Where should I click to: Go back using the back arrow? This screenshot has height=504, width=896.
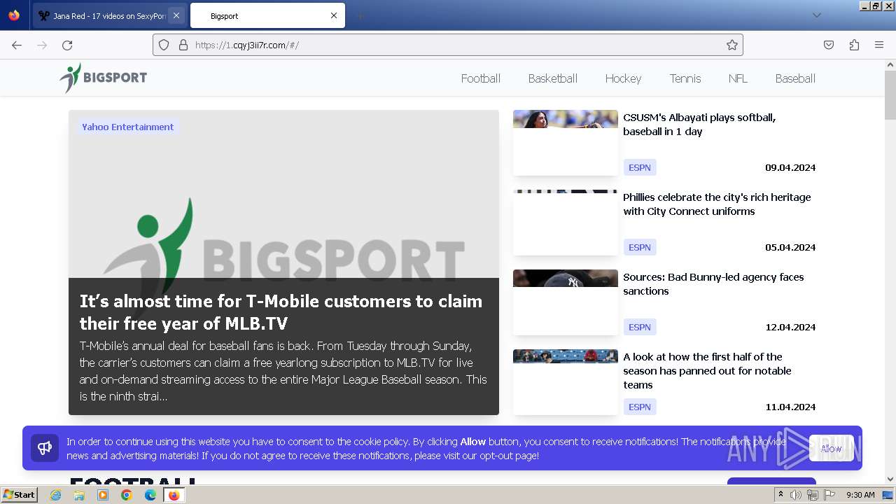pyautogui.click(x=17, y=45)
